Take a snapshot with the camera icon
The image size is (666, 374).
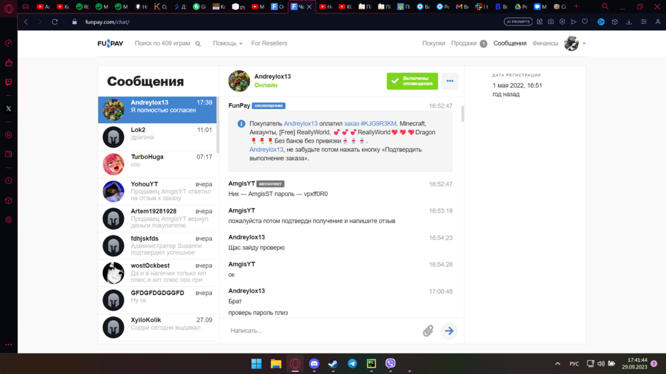click(551, 22)
